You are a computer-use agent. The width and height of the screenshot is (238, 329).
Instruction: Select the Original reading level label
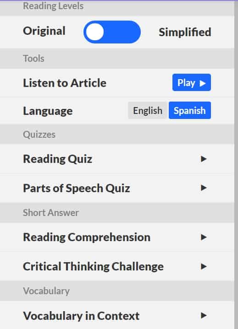tap(44, 31)
